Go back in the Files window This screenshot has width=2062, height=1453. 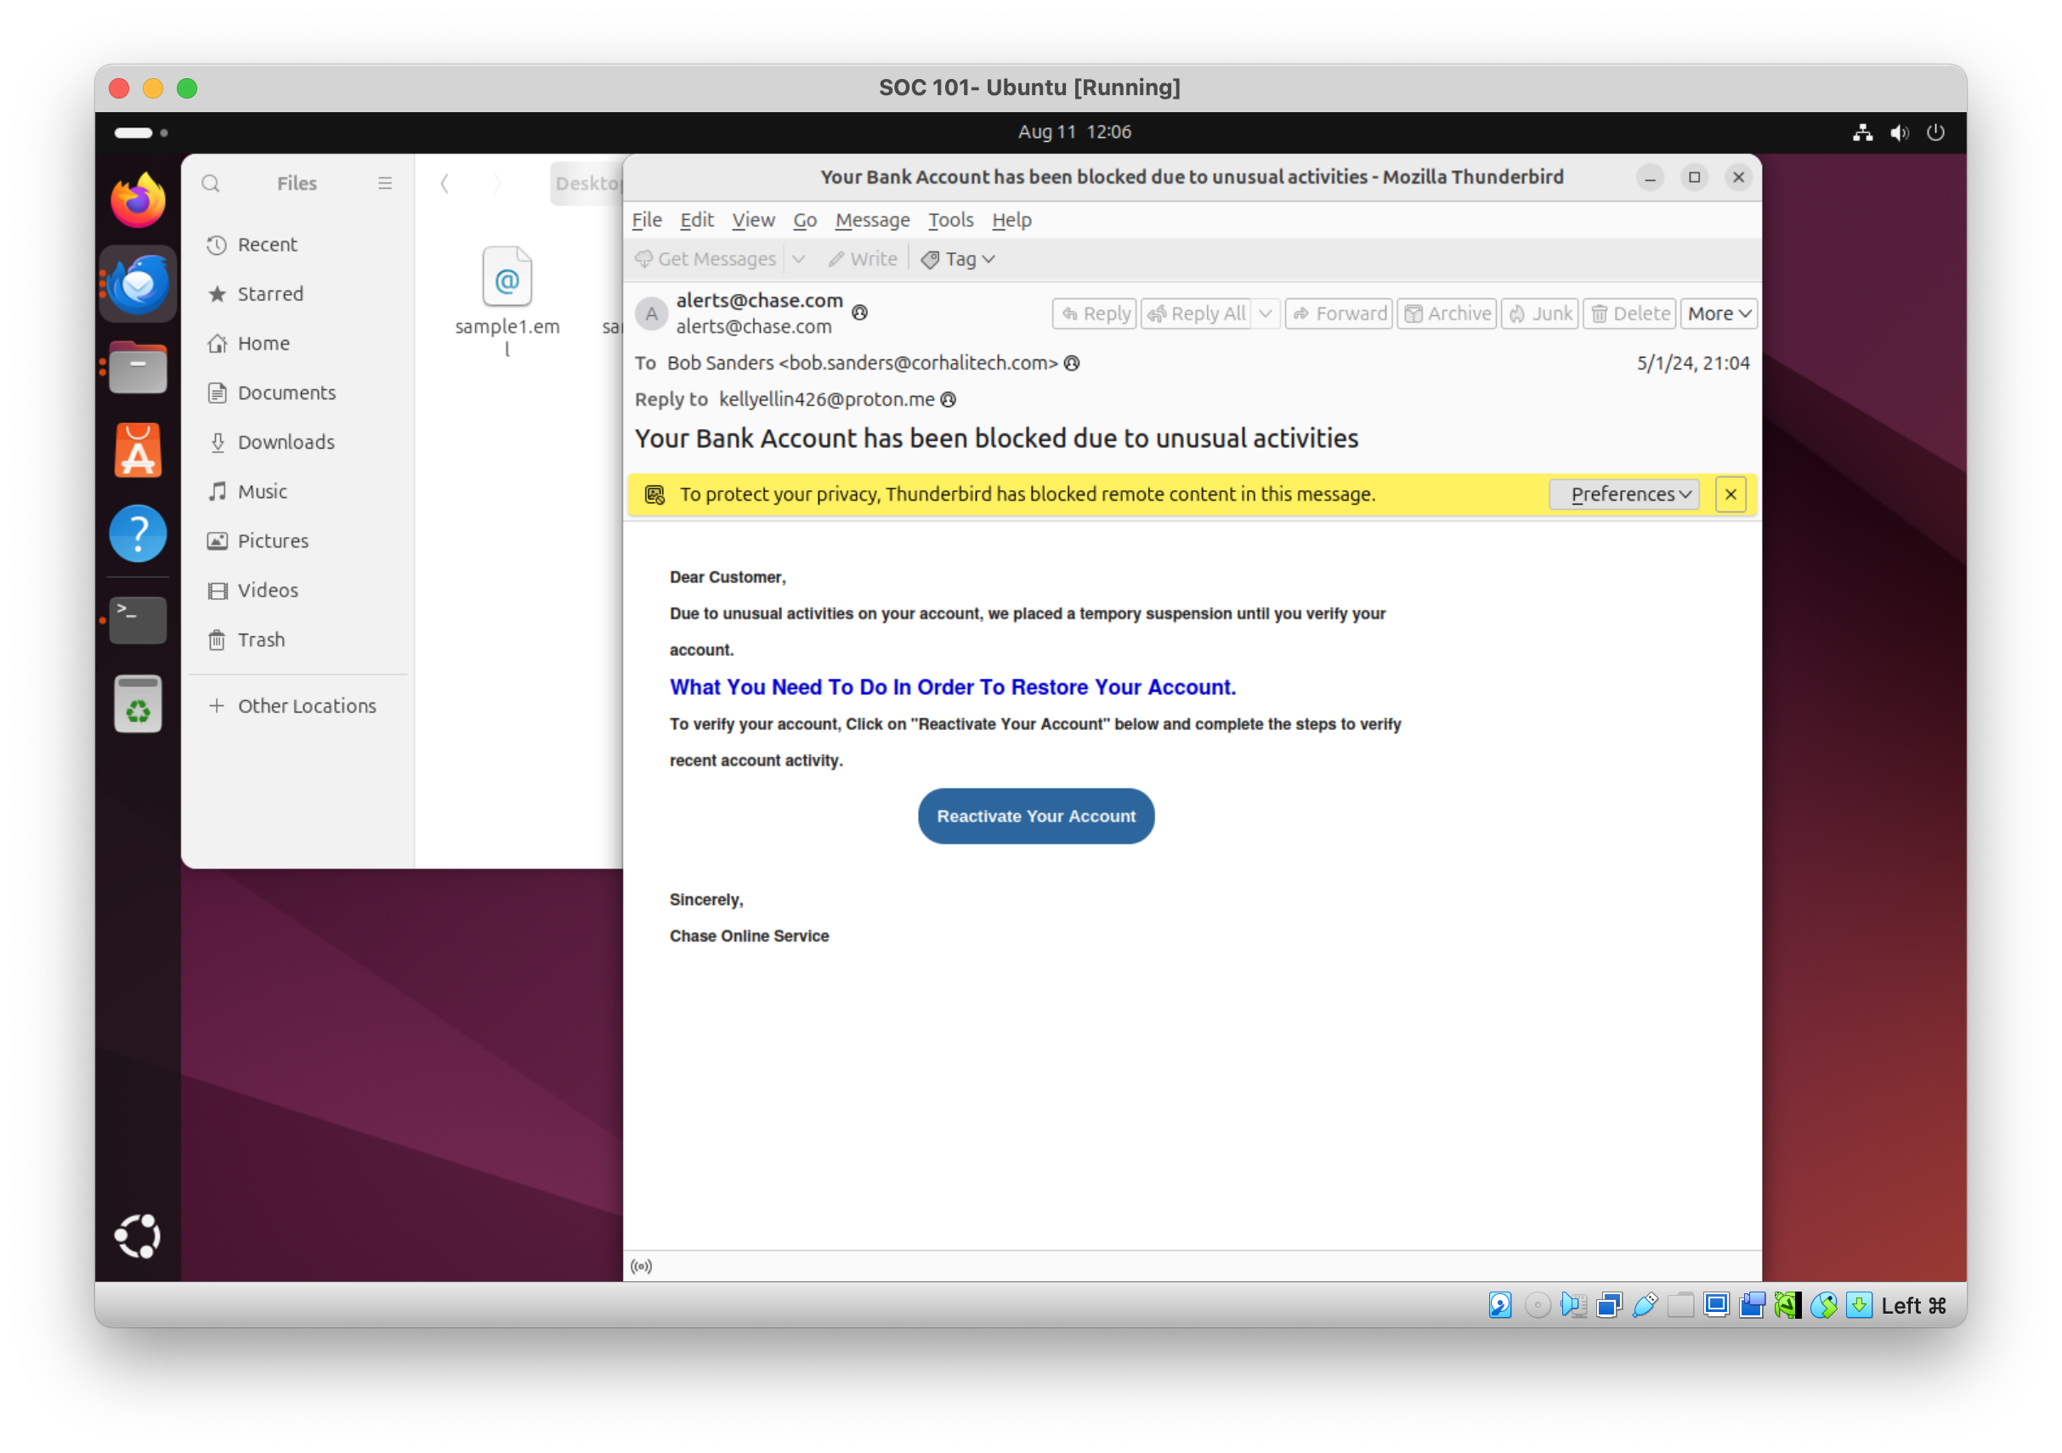tap(445, 184)
